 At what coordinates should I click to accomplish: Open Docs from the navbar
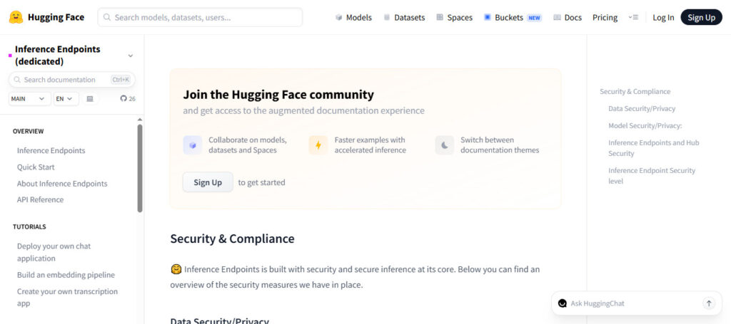tap(568, 17)
